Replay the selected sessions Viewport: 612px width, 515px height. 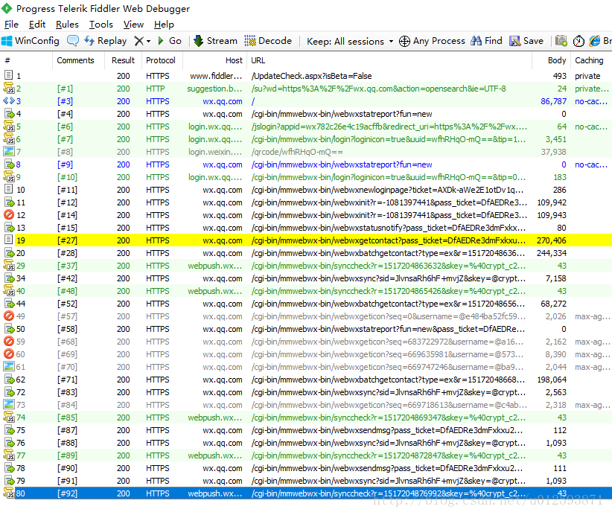pos(105,41)
